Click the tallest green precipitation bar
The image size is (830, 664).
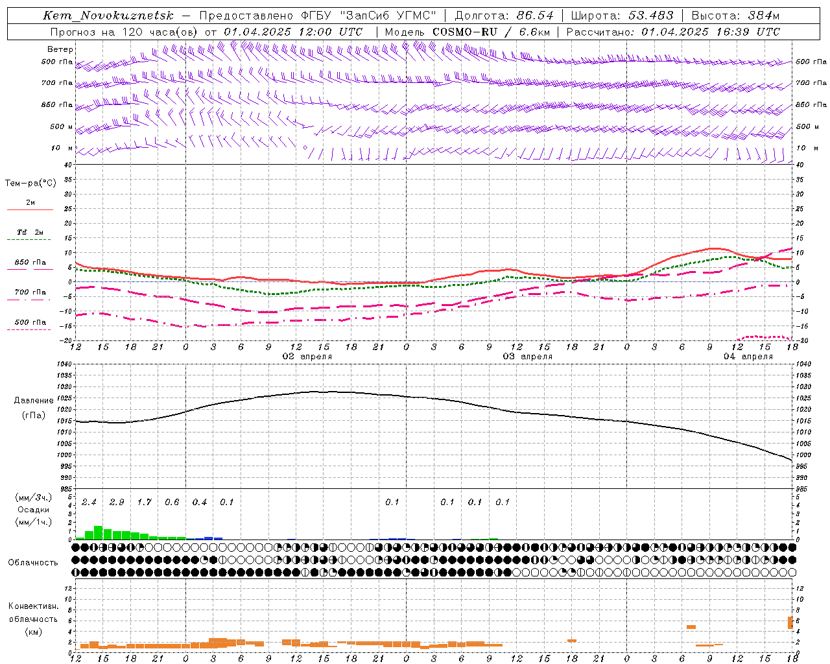tap(99, 532)
